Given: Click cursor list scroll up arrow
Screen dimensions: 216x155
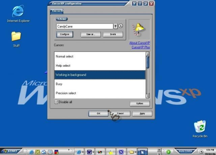Looking at the screenshot, I should pyautogui.click(x=148, y=54).
